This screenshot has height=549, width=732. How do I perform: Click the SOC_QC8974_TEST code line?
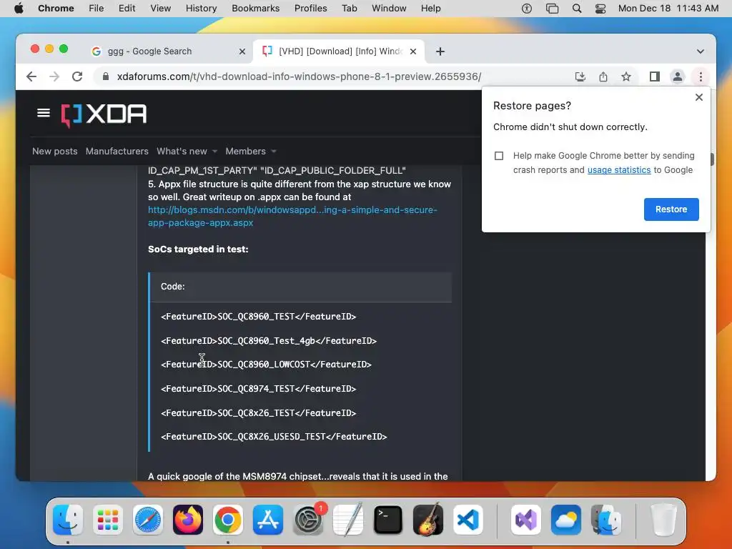258,388
